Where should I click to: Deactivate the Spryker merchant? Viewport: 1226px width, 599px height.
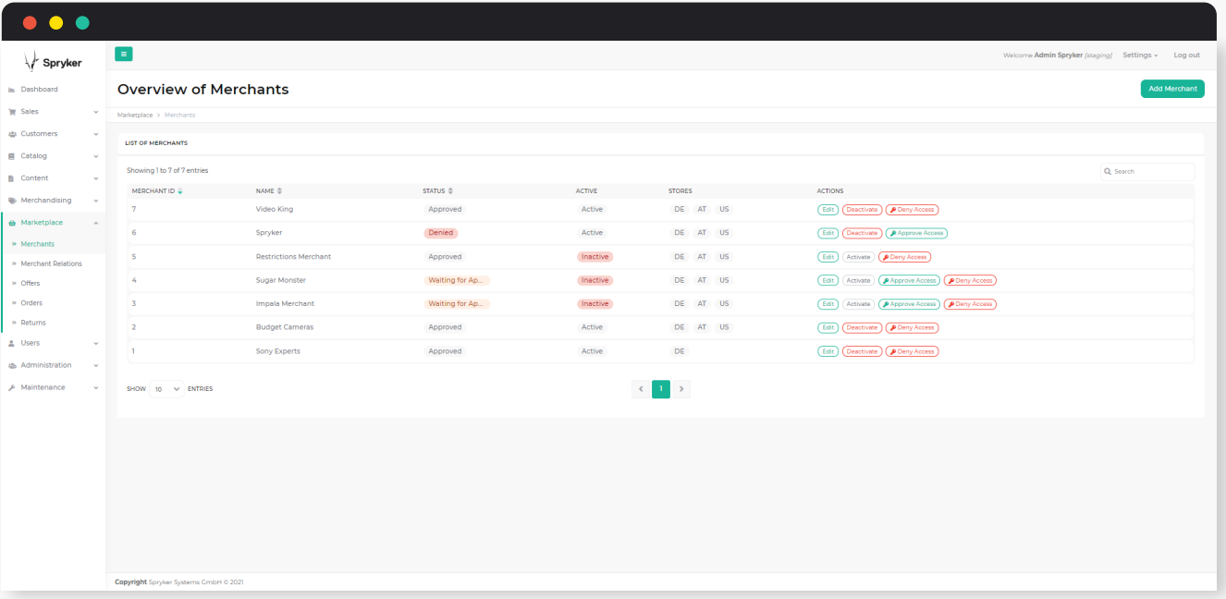point(862,233)
